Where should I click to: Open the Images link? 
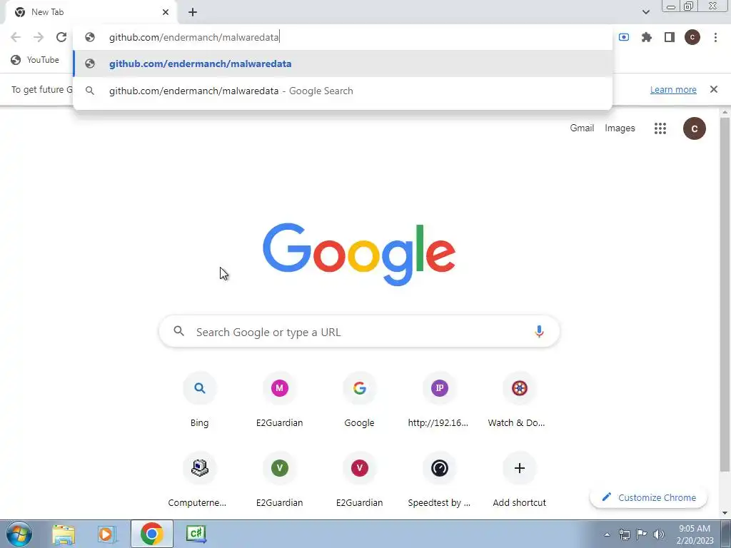[620, 128]
